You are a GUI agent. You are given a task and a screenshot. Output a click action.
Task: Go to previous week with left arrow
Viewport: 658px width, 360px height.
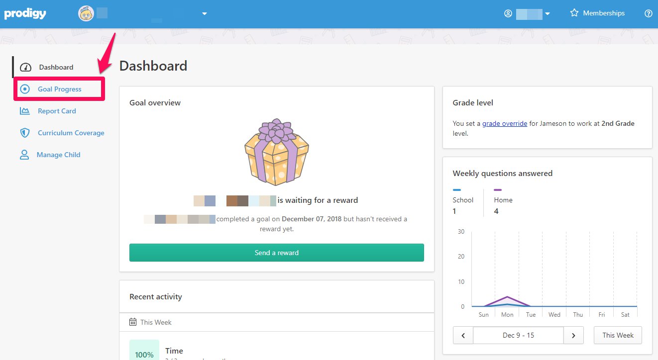(463, 335)
